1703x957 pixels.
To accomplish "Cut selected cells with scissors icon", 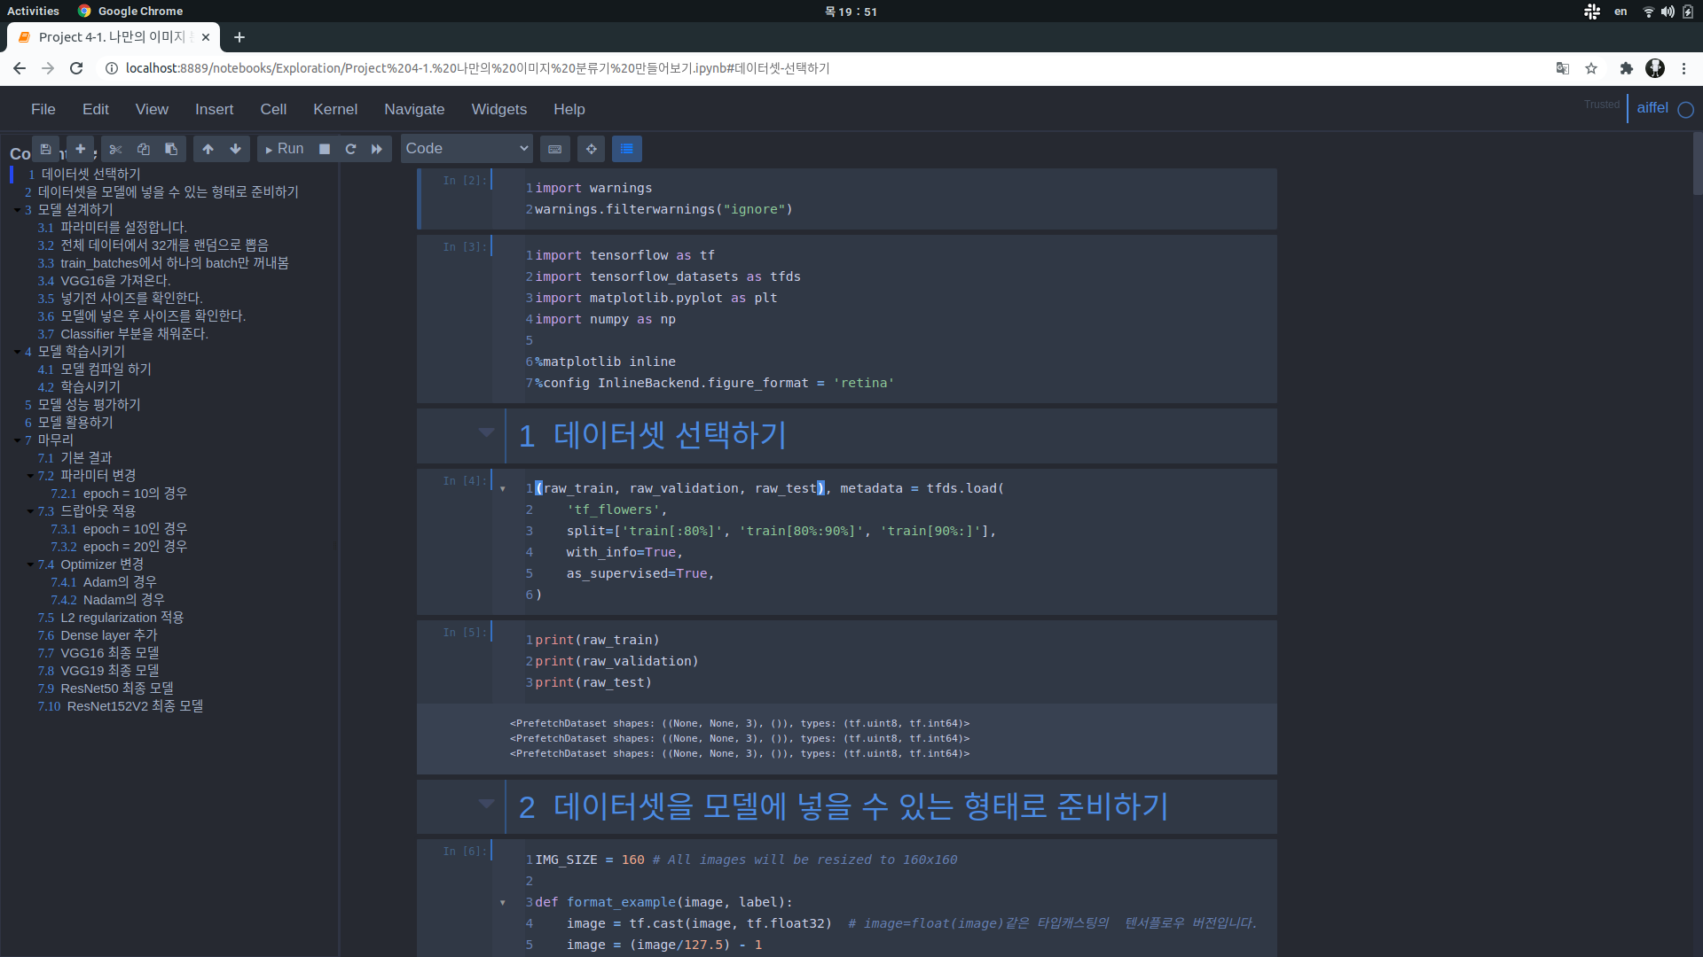I will click(115, 149).
